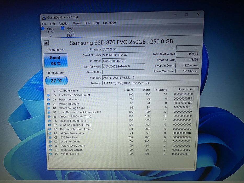Viewport: 244px width, 183px height.
Task: Click status icon for Wear Leveling Count
Action: pyautogui.click(x=49, y=108)
